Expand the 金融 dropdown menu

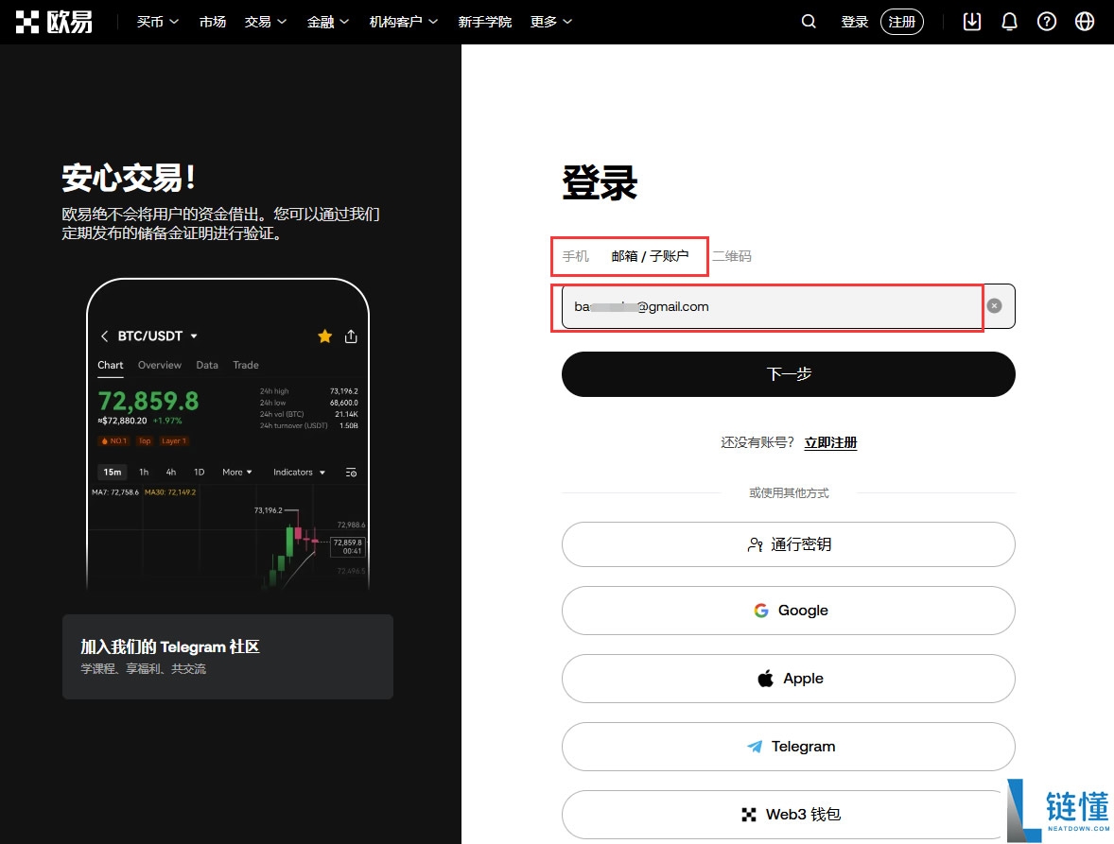[328, 22]
